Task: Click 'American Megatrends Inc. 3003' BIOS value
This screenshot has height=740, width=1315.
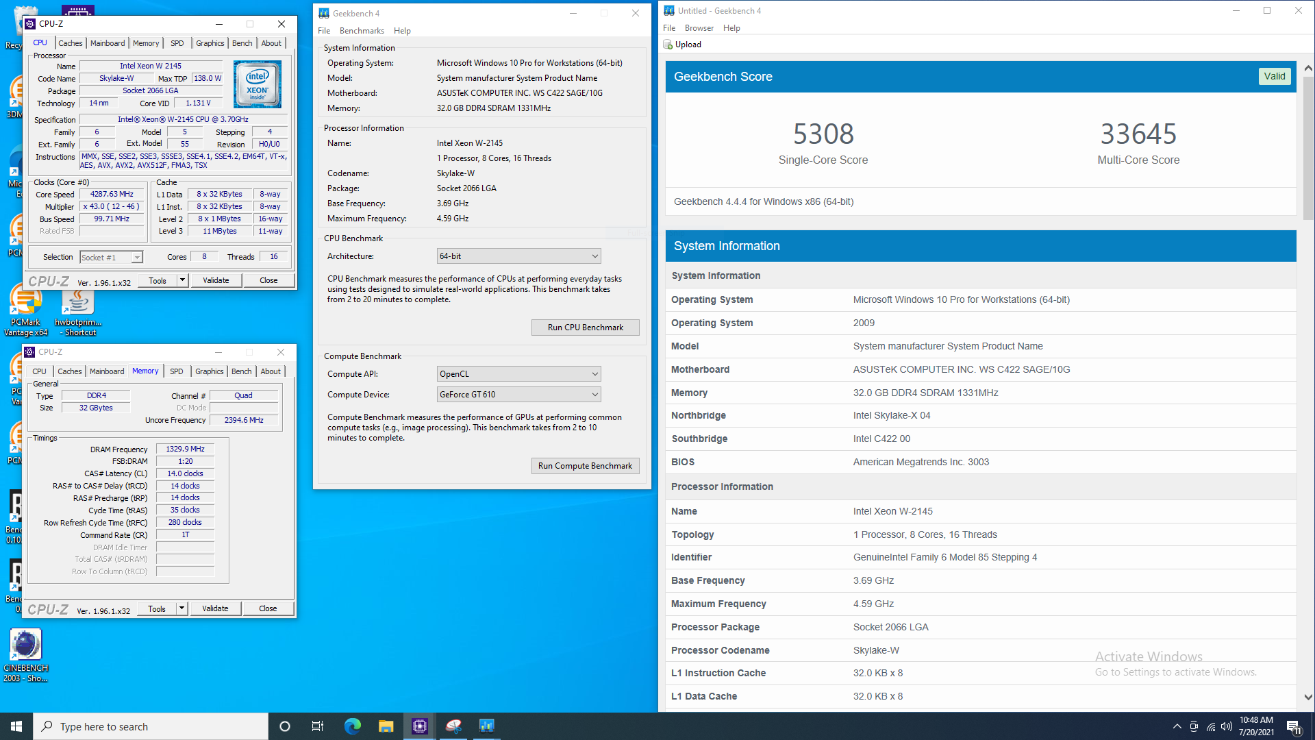Action: [920, 462]
